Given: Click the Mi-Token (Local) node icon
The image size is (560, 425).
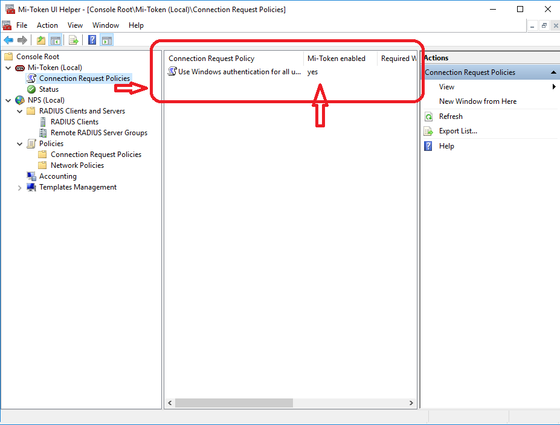Looking at the screenshot, I should coord(20,68).
